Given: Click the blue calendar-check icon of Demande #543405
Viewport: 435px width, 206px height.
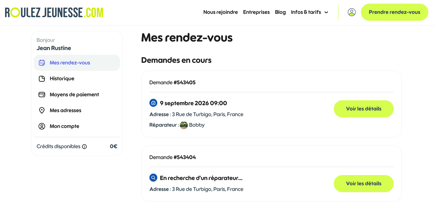Looking at the screenshot, I should [x=153, y=103].
